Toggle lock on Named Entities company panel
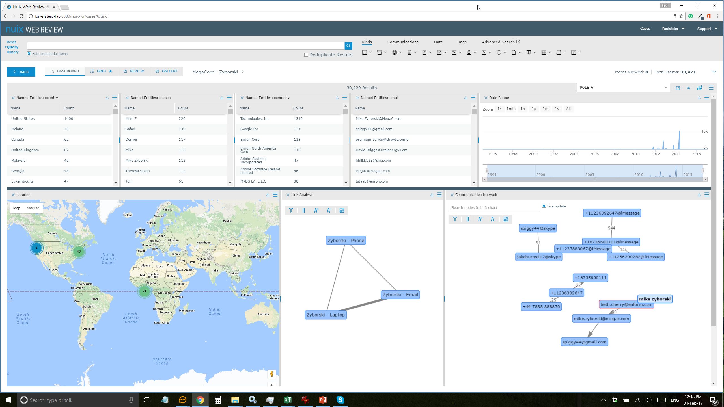 click(x=337, y=98)
